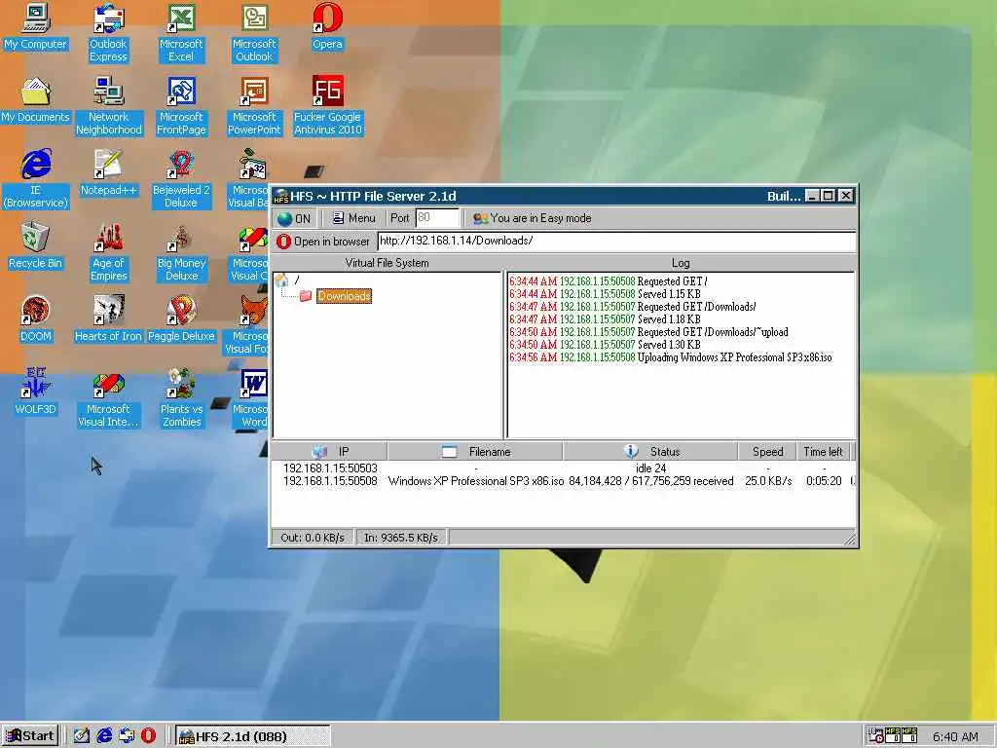Select Microsoft Visual Basic shortcut
Image resolution: width=997 pixels, height=748 pixels.
[x=249, y=179]
